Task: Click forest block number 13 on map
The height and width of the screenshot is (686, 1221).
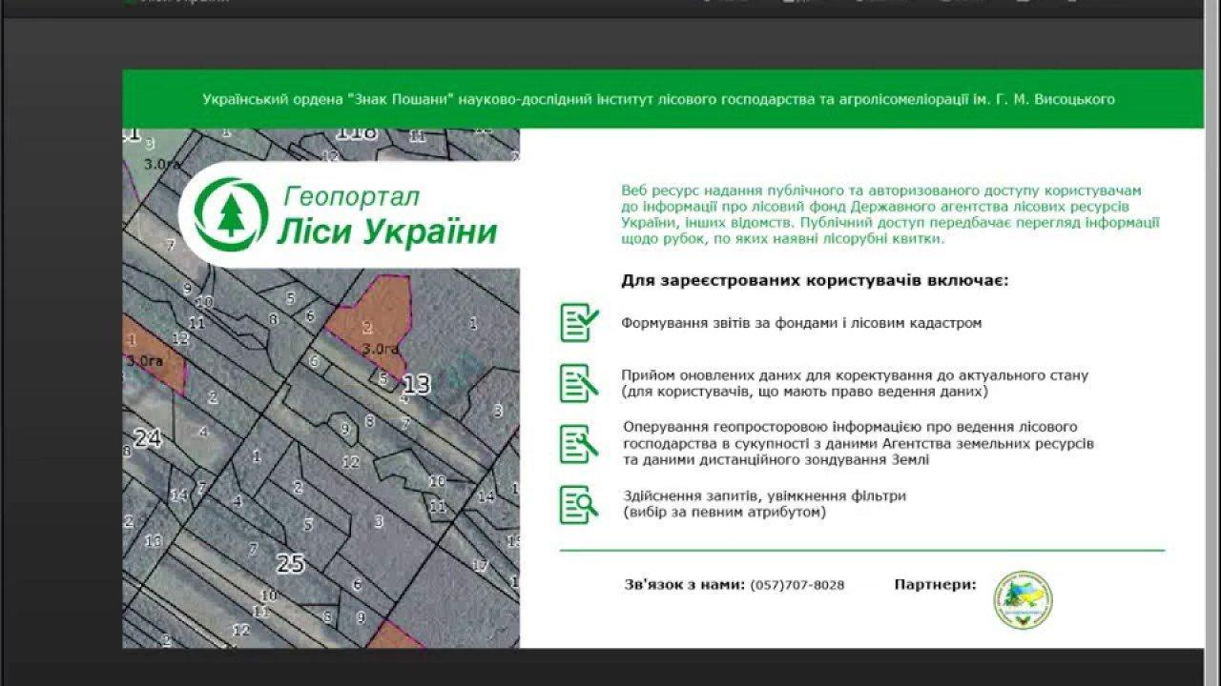Action: point(417,385)
